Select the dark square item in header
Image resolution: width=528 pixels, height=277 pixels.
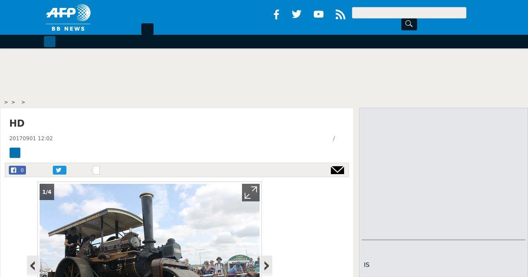[147, 29]
